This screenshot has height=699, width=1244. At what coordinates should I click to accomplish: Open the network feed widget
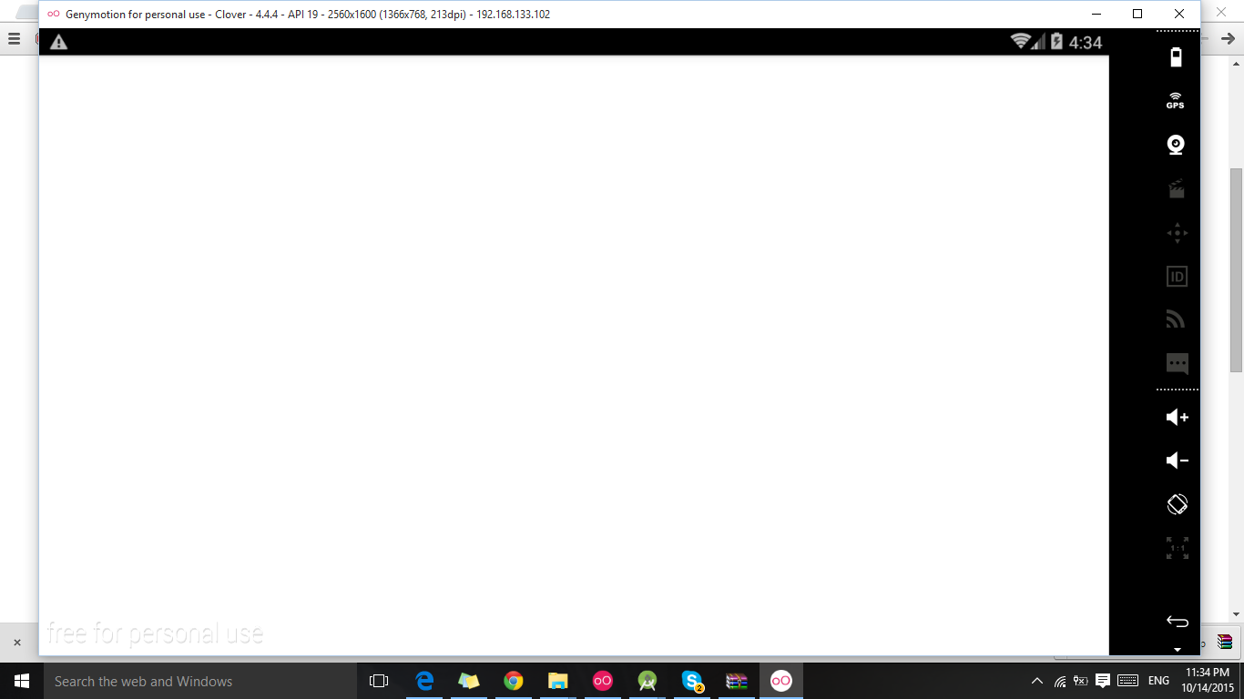[1176, 319]
